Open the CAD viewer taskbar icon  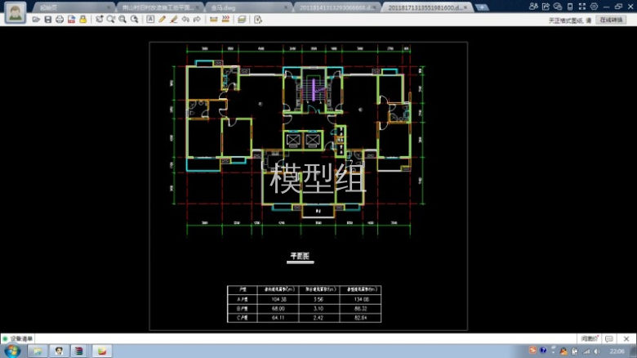click(x=102, y=351)
